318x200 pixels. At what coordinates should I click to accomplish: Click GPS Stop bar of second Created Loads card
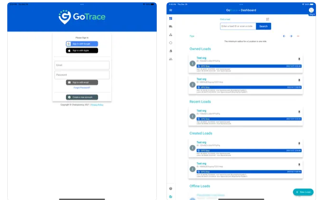point(249,172)
